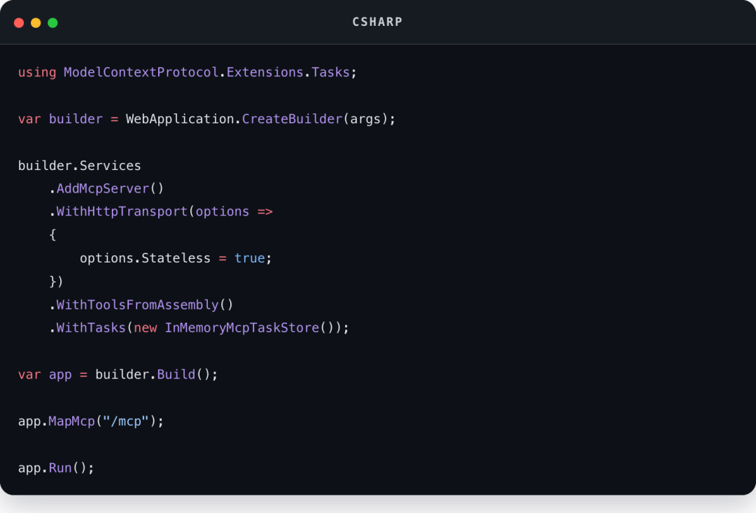Click 'InMemoryMcpTaskStore' constructor name

pos(241,328)
